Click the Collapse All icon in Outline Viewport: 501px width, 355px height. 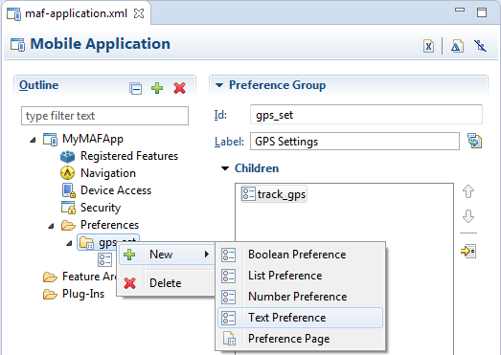pyautogui.click(x=135, y=88)
